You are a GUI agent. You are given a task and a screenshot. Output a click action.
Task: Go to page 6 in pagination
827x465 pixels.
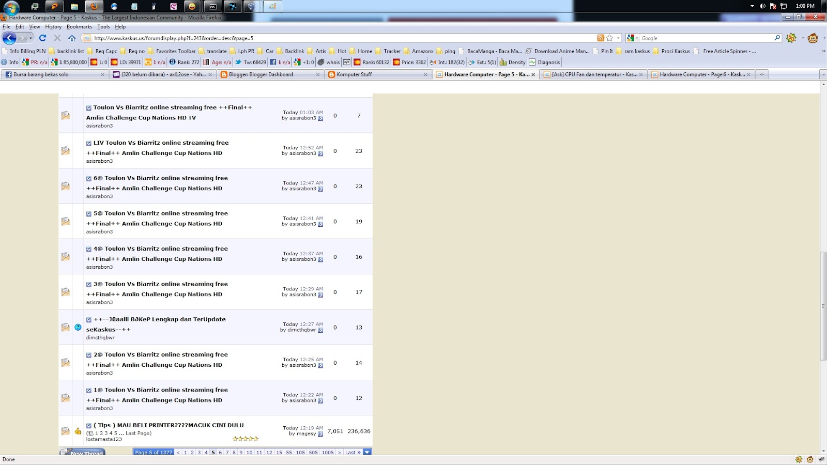pyautogui.click(x=220, y=452)
